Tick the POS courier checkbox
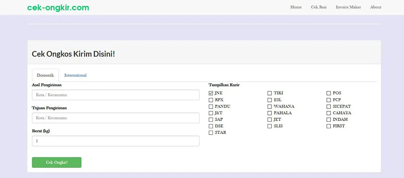Viewport: 404px width, 178px height. point(329,93)
